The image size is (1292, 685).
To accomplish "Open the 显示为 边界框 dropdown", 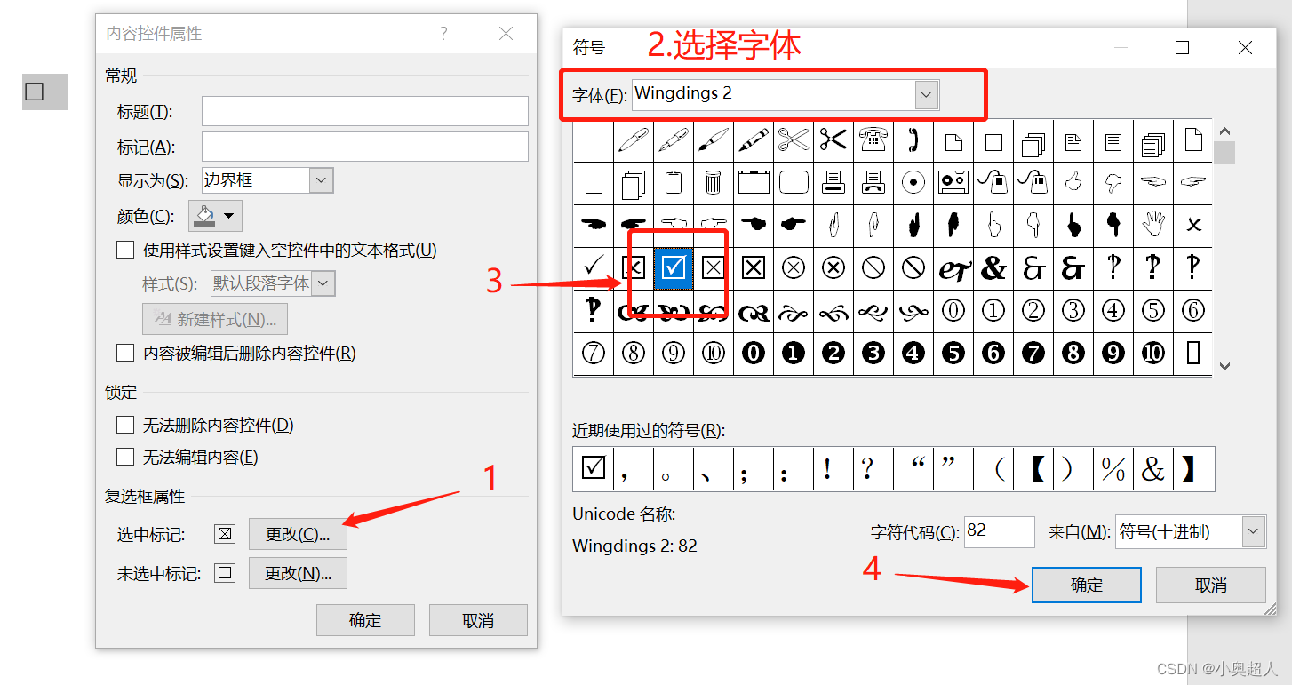I will click(322, 180).
